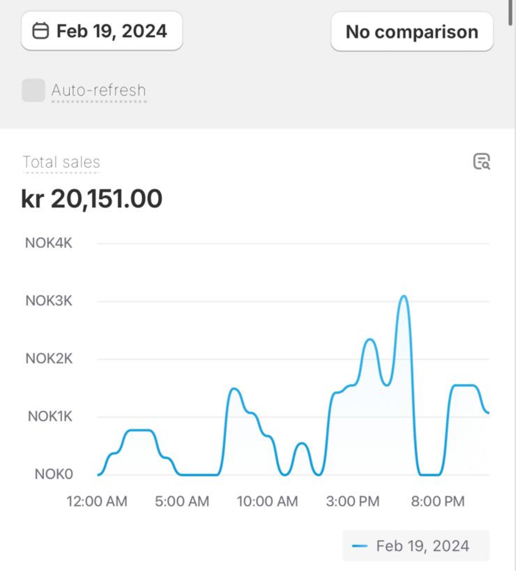Click the 10:00 AM axis label
The height and width of the screenshot is (571, 516).
point(267,501)
